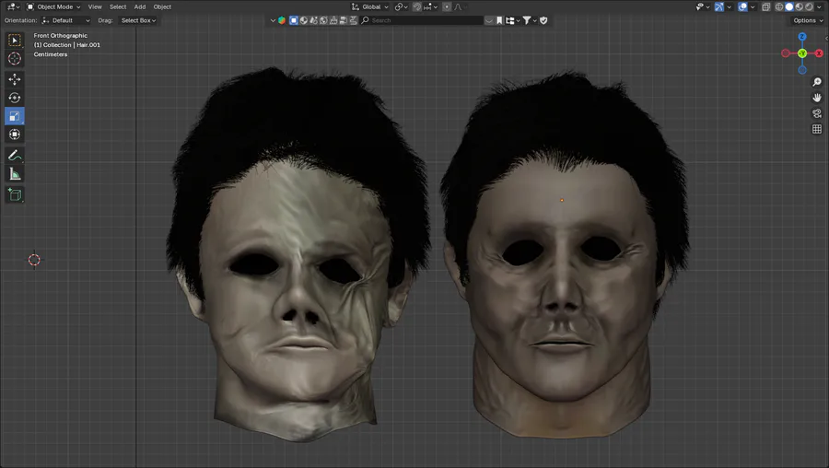The height and width of the screenshot is (468, 829).
Task: Toggle the camera view icon
Action: [817, 113]
